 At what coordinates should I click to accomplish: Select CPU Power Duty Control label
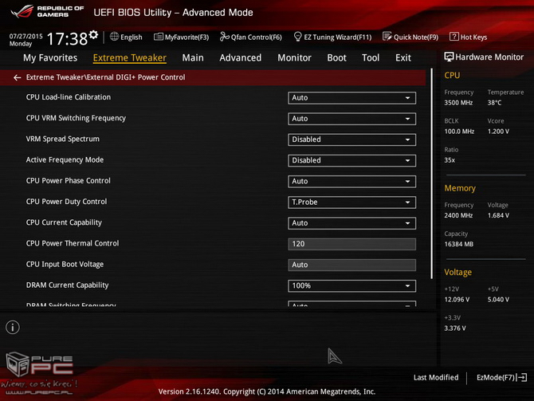tap(66, 202)
